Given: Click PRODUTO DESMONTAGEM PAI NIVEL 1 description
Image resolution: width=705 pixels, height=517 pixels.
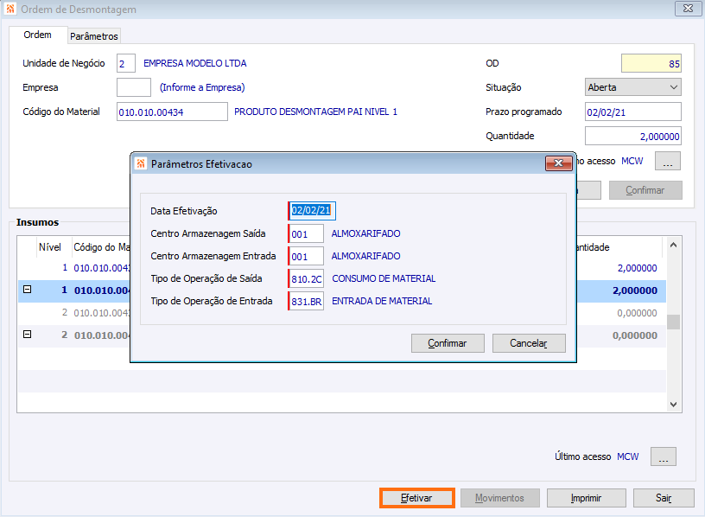Looking at the screenshot, I should (315, 112).
